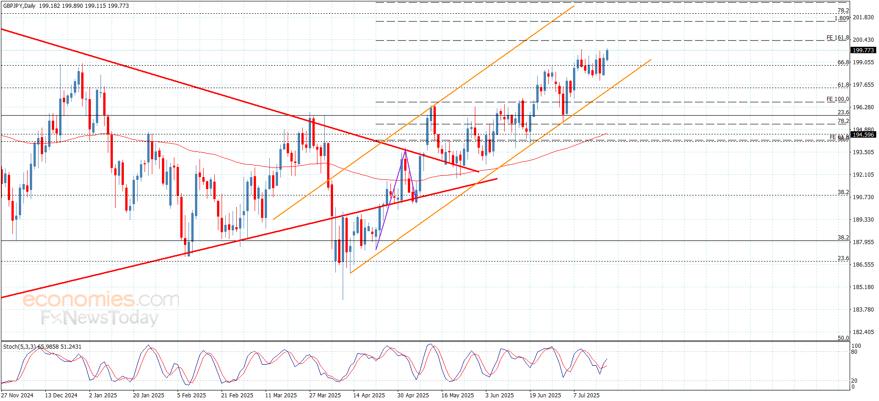The height and width of the screenshot is (401, 879).
Task: Click the 196.280 price axis label
Action: pos(863,107)
